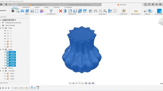Select the Shell tool icon
The width and height of the screenshot is (163, 91).
[x=75, y=11]
